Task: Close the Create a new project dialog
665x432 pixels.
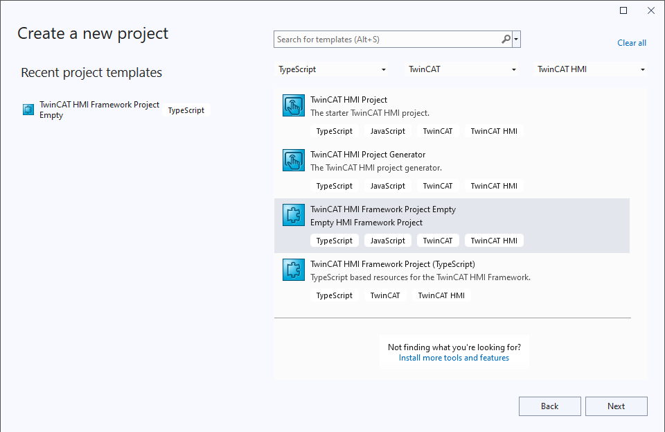Action: point(651,10)
